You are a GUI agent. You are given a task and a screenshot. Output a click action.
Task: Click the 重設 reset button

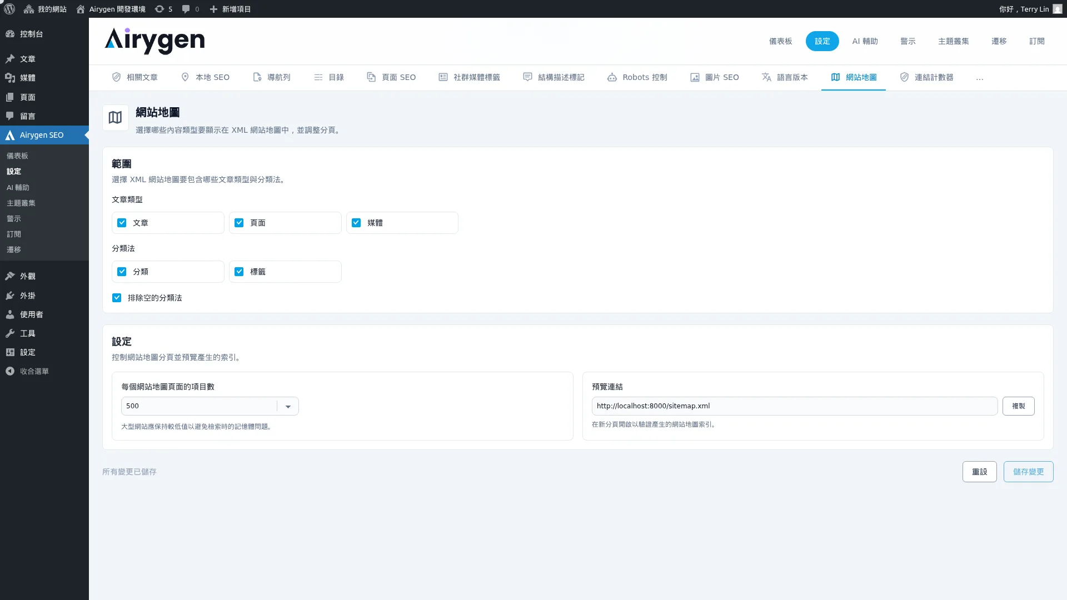click(x=980, y=472)
